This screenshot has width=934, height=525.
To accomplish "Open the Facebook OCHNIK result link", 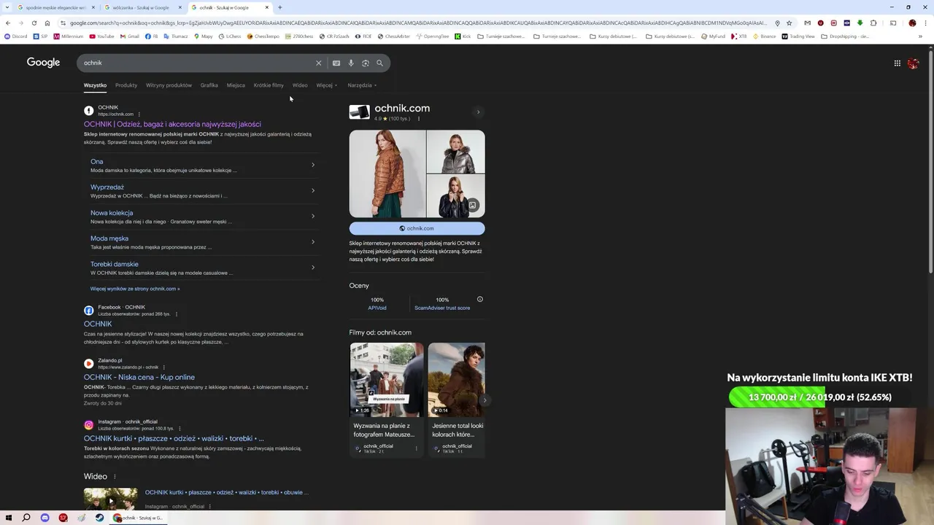I will (x=98, y=324).
